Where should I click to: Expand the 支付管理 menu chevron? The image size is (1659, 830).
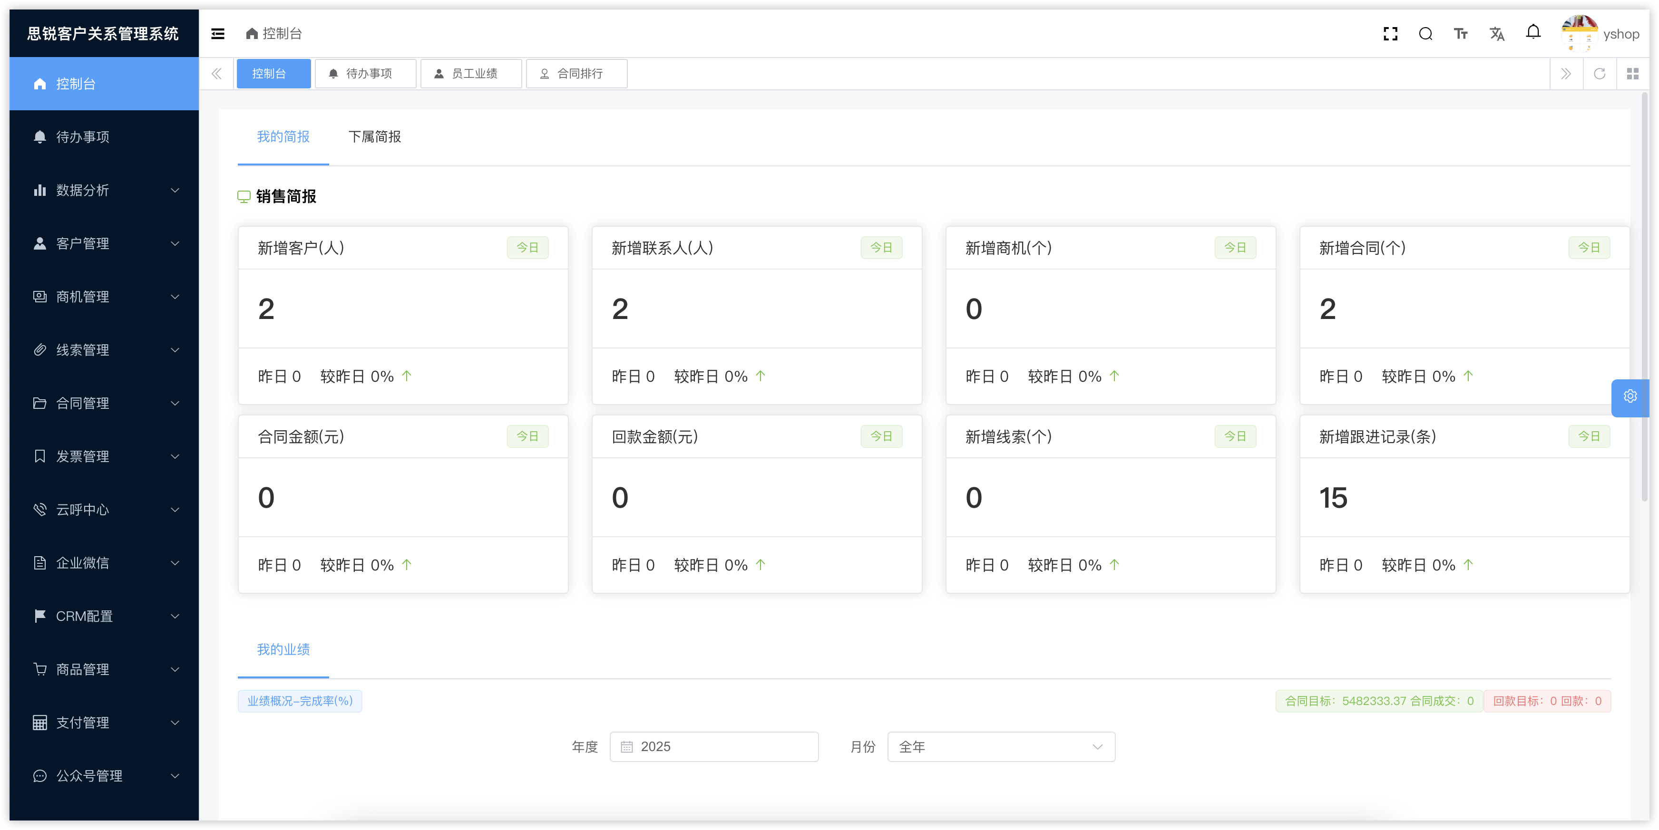click(x=175, y=723)
